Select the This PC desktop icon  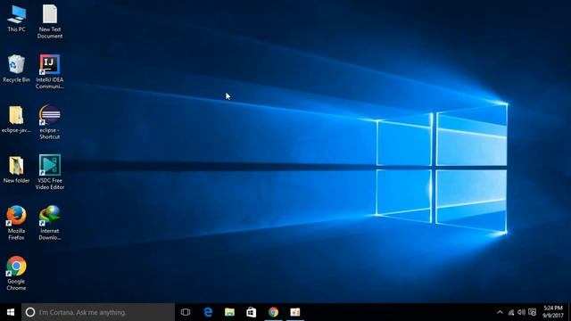[x=16, y=19]
